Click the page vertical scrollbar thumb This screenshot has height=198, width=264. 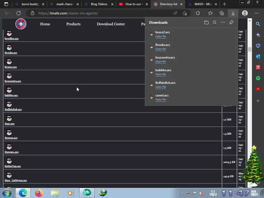pos(250,49)
